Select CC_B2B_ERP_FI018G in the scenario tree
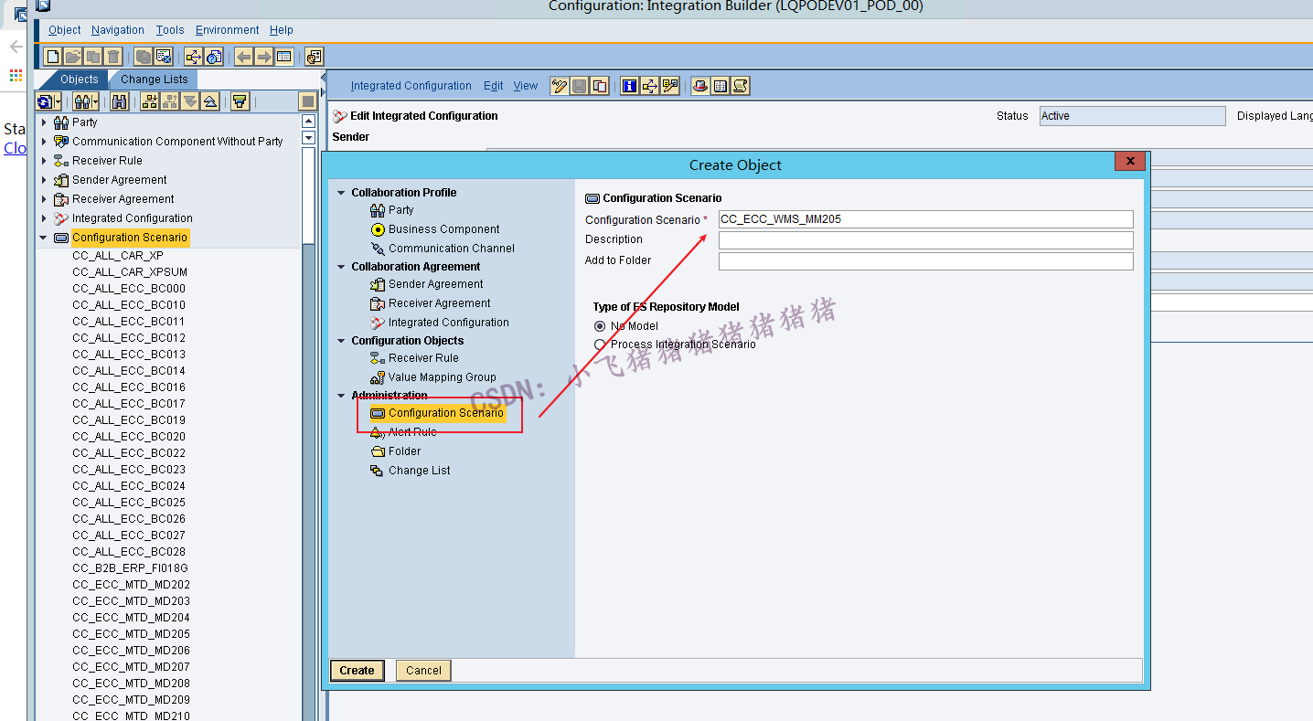Screen dimensions: 1313x721 pyautogui.click(x=130, y=568)
